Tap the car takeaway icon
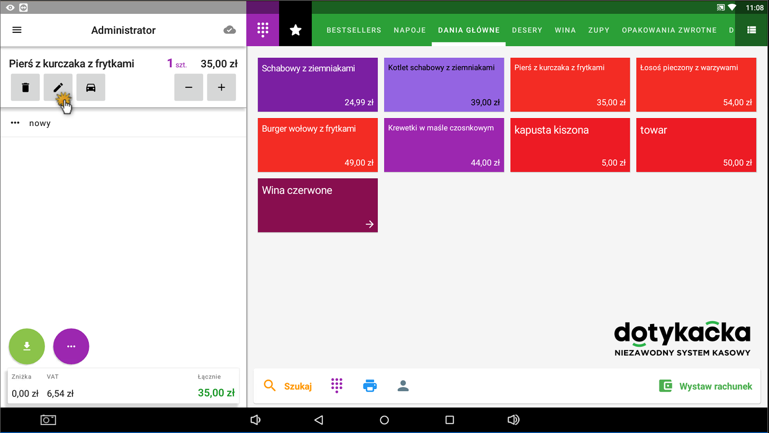 pos(91,87)
